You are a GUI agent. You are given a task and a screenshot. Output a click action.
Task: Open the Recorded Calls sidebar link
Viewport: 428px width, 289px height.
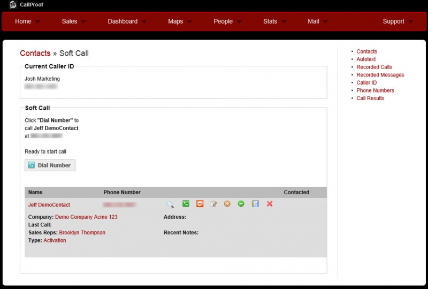374,67
